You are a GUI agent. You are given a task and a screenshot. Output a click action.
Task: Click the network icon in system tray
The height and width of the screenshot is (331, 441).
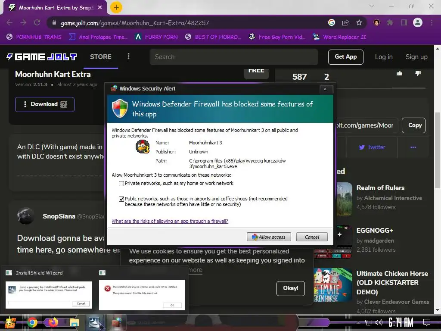click(x=368, y=322)
